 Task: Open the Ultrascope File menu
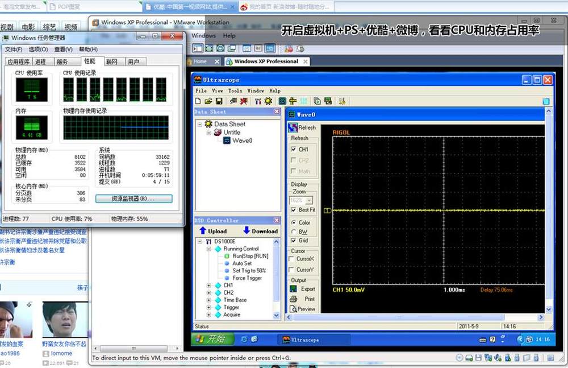(201, 91)
